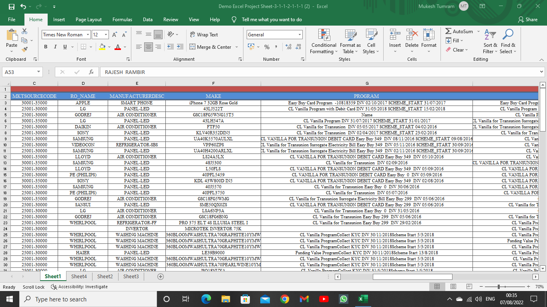The width and height of the screenshot is (547, 307).
Task: Click the Format as Table icon
Action: pos(350,42)
